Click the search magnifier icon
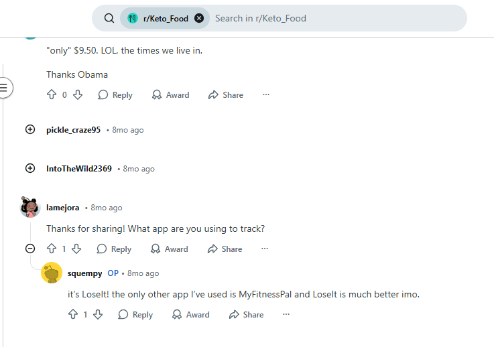494x347 pixels. pos(109,19)
